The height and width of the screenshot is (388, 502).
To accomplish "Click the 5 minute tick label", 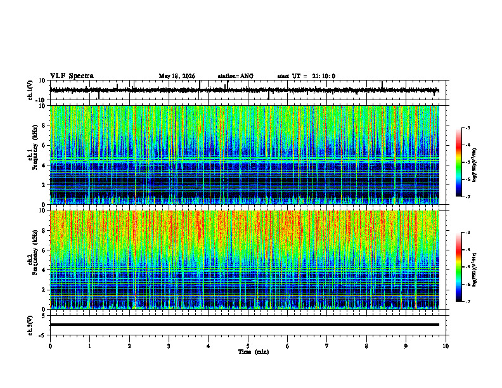I will click(x=248, y=346).
